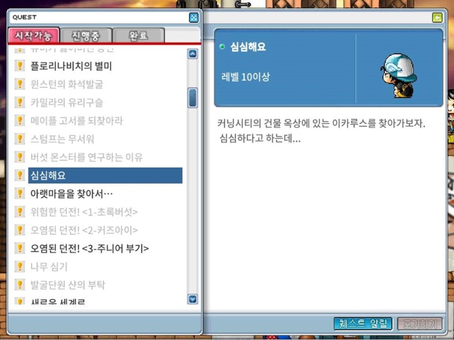Click quest icon beside selected 심심해요 row

pyautogui.click(x=20, y=175)
